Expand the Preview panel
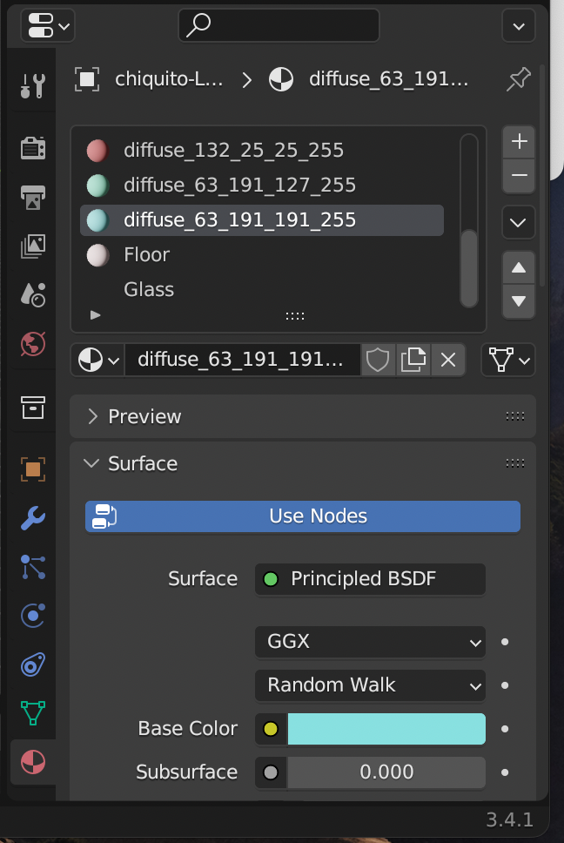The width and height of the screenshot is (564, 843). [302, 416]
